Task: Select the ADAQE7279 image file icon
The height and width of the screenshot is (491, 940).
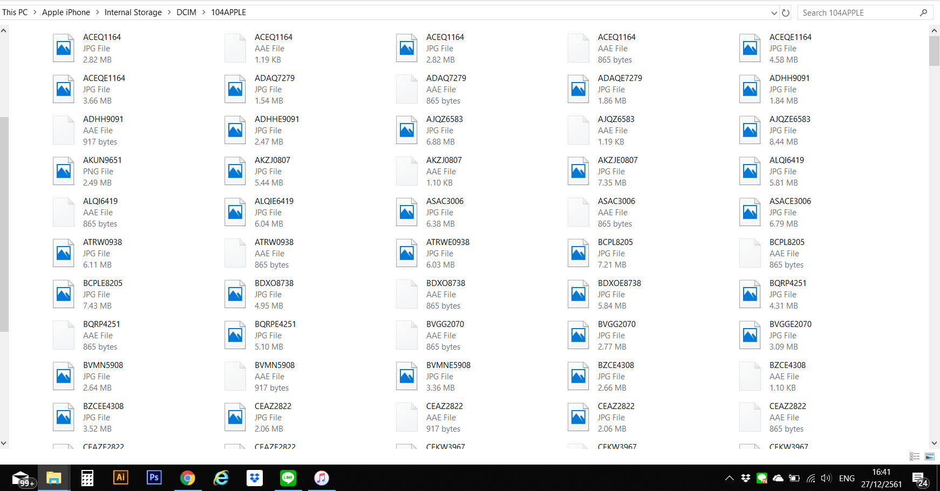Action: [578, 89]
